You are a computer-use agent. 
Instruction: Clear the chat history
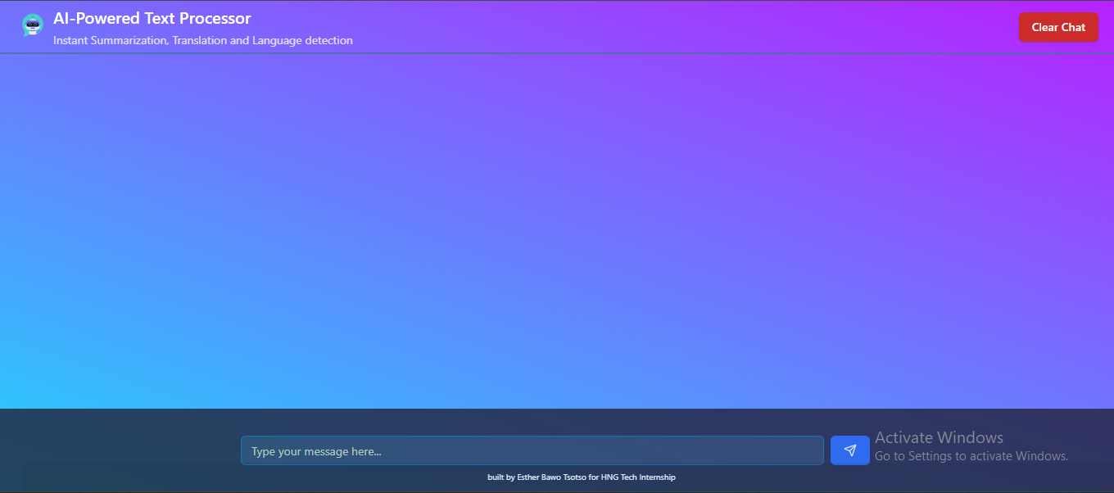pos(1058,27)
